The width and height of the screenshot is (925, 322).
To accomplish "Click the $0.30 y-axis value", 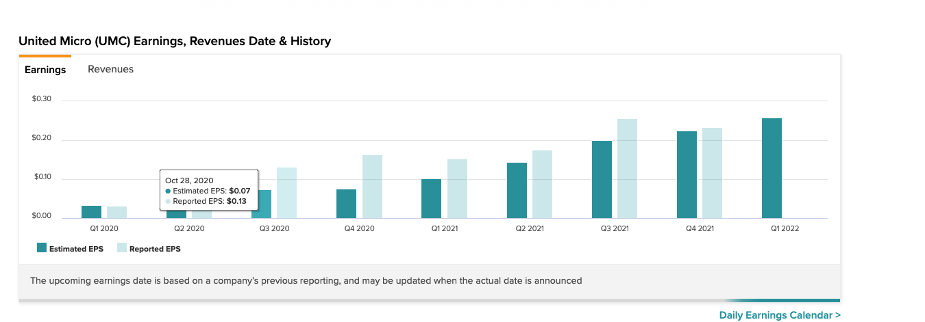I will [x=42, y=99].
